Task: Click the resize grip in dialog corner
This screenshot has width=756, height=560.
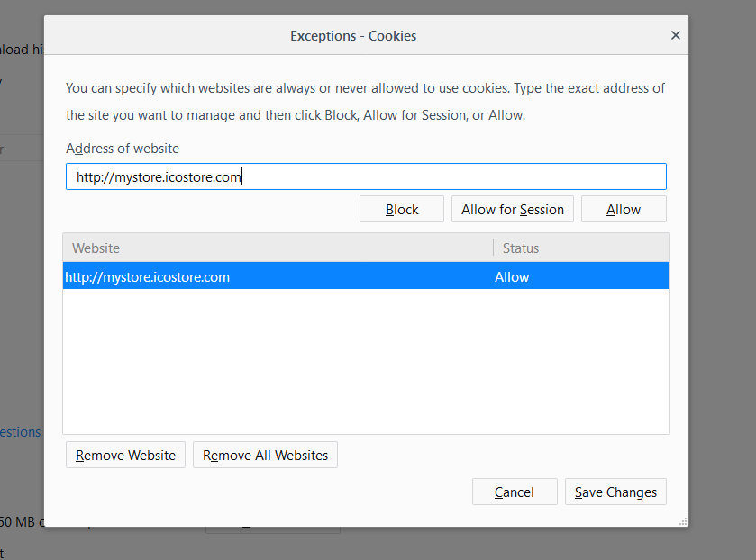Action: tap(682, 520)
